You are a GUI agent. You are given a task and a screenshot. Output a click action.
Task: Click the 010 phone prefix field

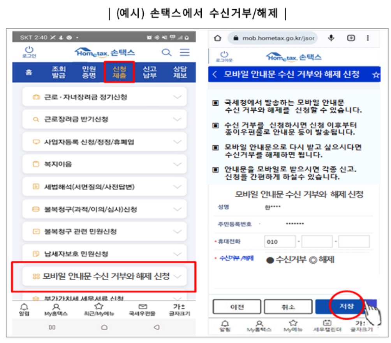280,241
